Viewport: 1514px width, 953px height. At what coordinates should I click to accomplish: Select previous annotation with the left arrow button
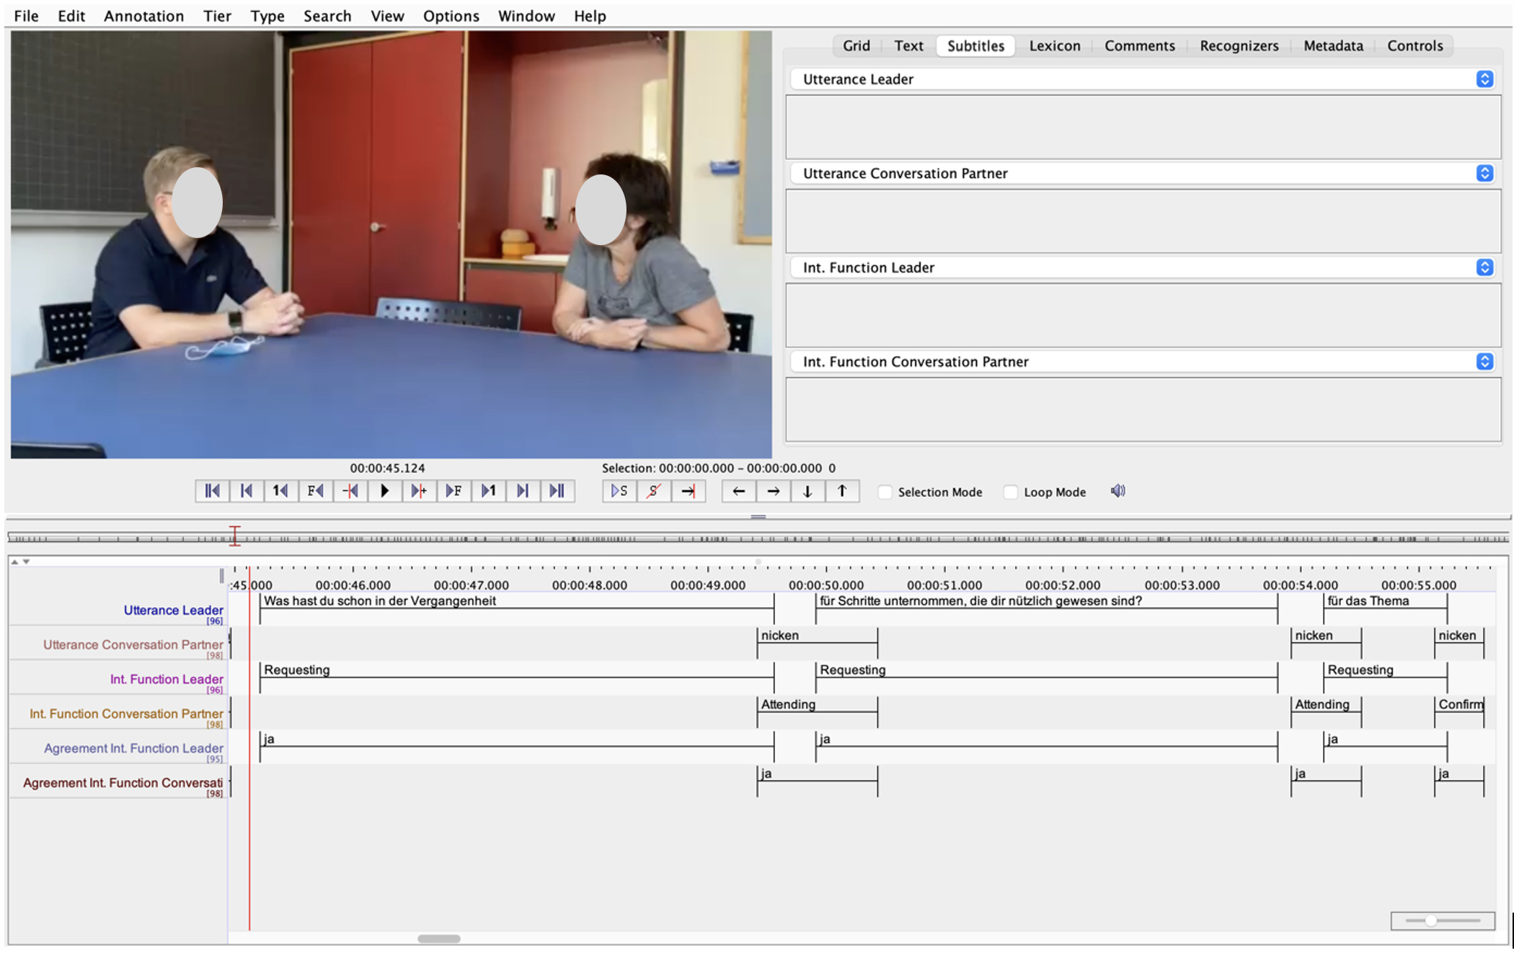click(x=738, y=491)
